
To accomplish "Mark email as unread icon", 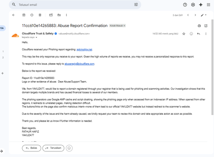I will pyautogui.click(x=51, y=15).
